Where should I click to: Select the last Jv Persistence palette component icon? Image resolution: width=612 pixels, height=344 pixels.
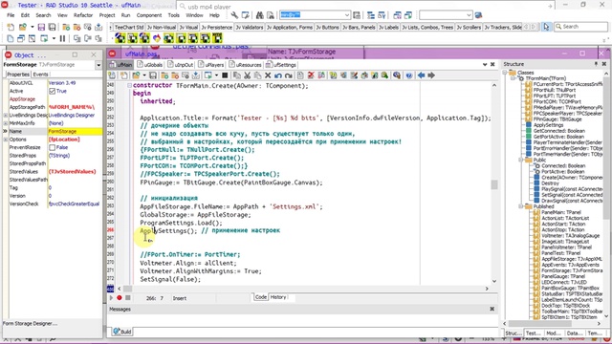217,38
